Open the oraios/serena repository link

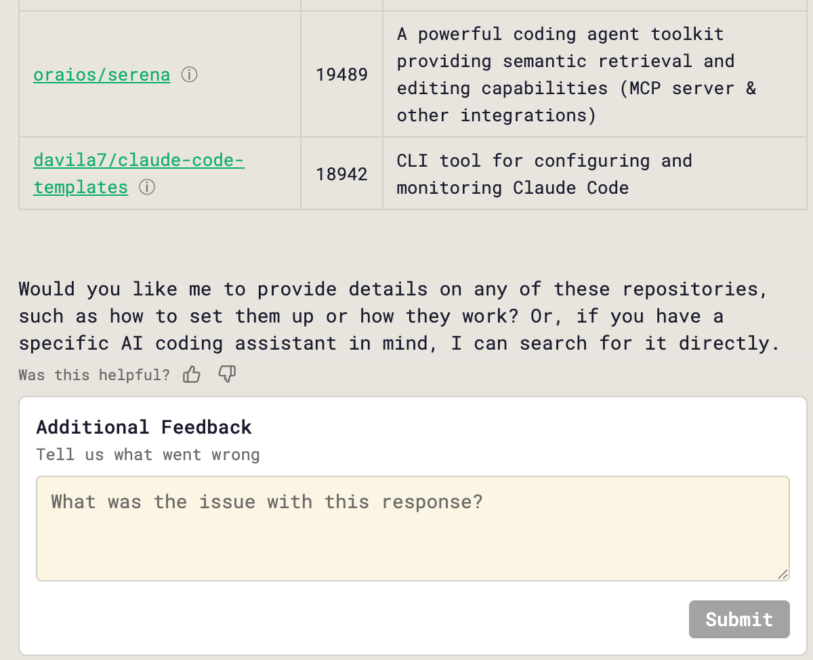coord(102,75)
